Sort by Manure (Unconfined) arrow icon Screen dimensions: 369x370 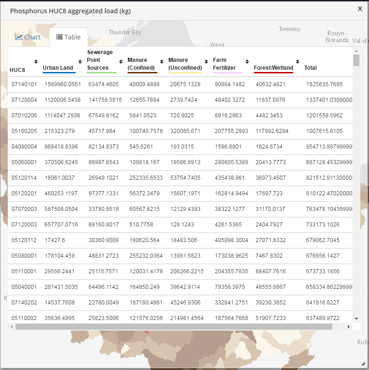[207, 62]
